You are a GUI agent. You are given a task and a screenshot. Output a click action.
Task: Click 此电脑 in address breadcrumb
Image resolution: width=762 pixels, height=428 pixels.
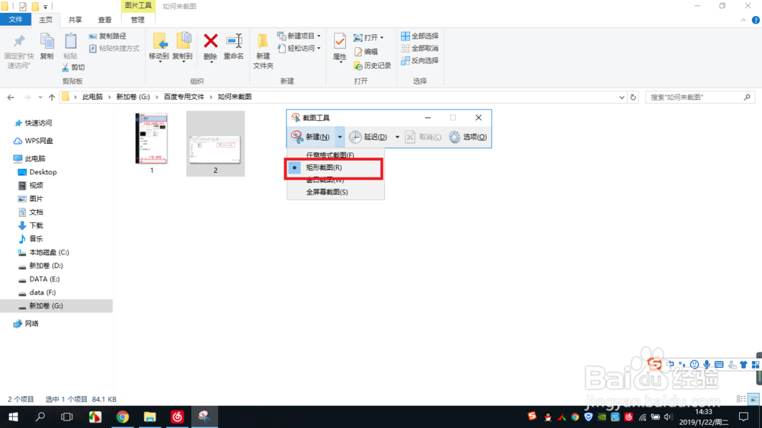click(x=92, y=97)
